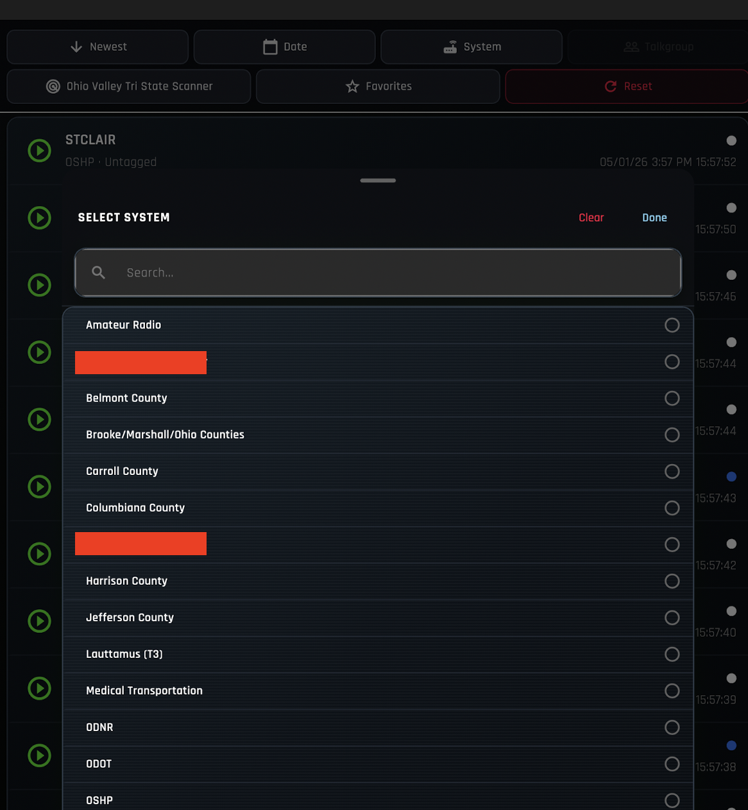This screenshot has height=810, width=748.
Task: Click the 'Columbiana County' list label
Action: point(135,508)
